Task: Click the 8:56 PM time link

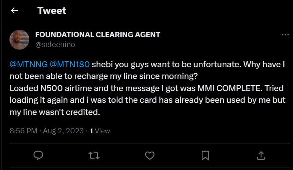Action: [x=23, y=131]
